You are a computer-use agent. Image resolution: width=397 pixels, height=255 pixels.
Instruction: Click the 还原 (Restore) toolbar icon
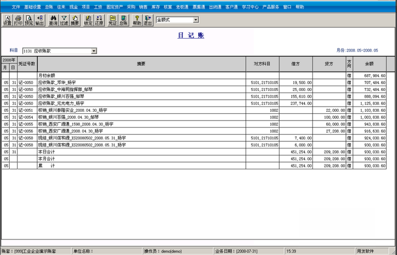[x=99, y=20]
